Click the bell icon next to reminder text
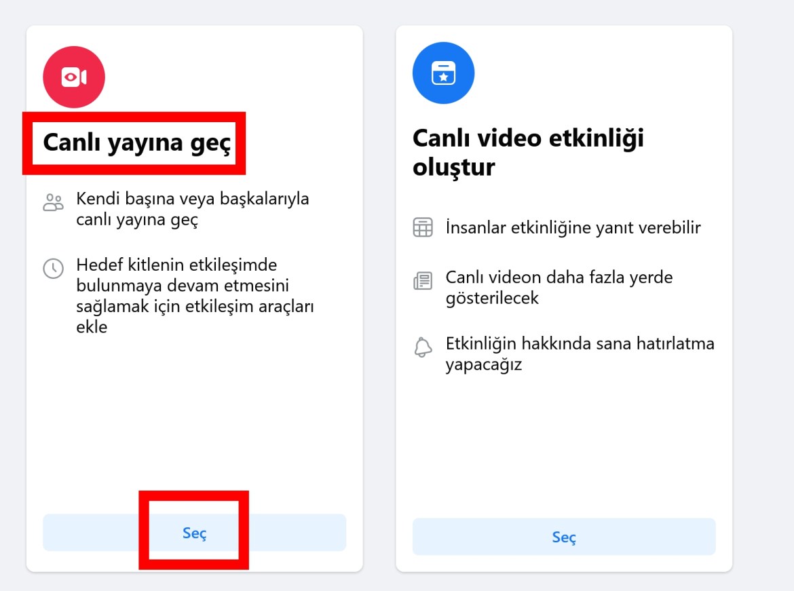The height and width of the screenshot is (591, 794). point(423,347)
